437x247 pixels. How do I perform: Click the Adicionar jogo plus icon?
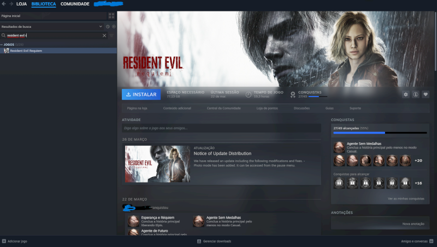pos(4,241)
